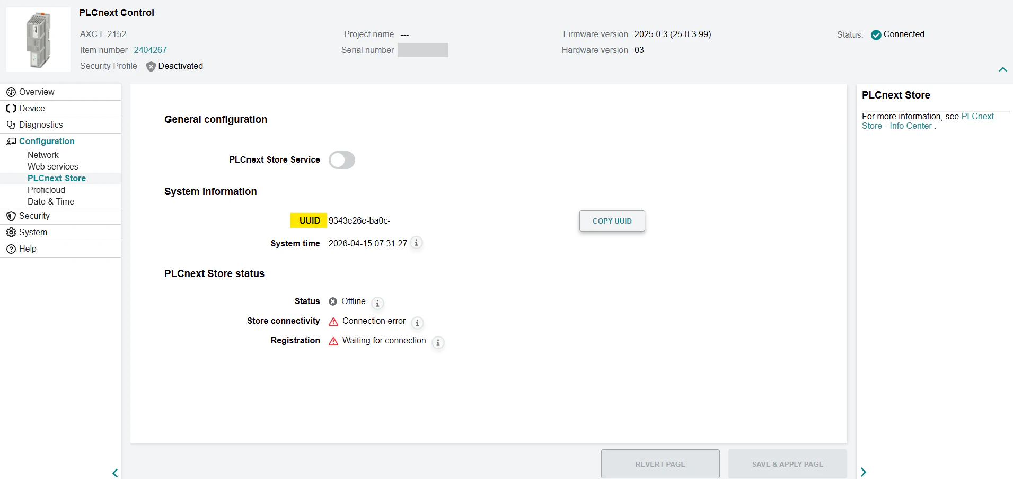The image size is (1013, 479).
Task: Click the Deactivated security profile text
Action: [x=181, y=66]
